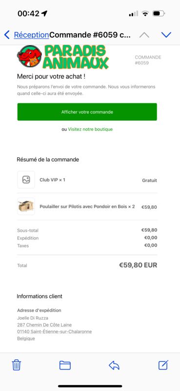Open the Poulailler product thumbnail
Viewport: 180px width, 391px height.
tap(26, 206)
